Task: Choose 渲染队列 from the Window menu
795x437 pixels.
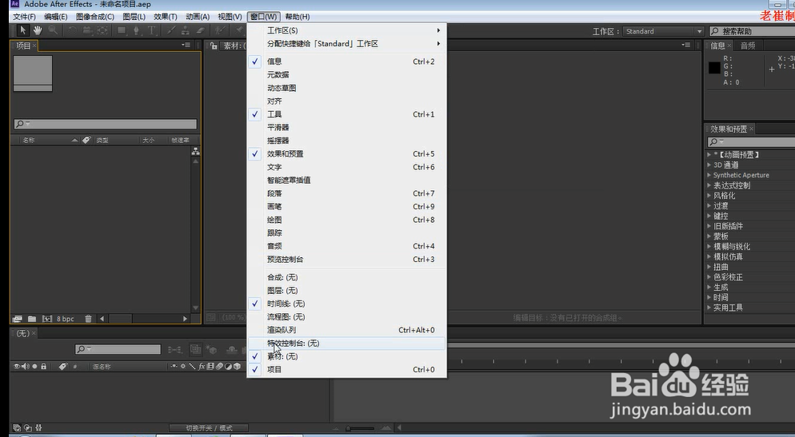Action: click(x=347, y=330)
